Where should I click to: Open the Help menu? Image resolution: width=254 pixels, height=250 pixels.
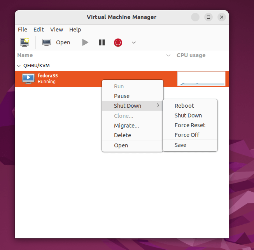pos(75,30)
